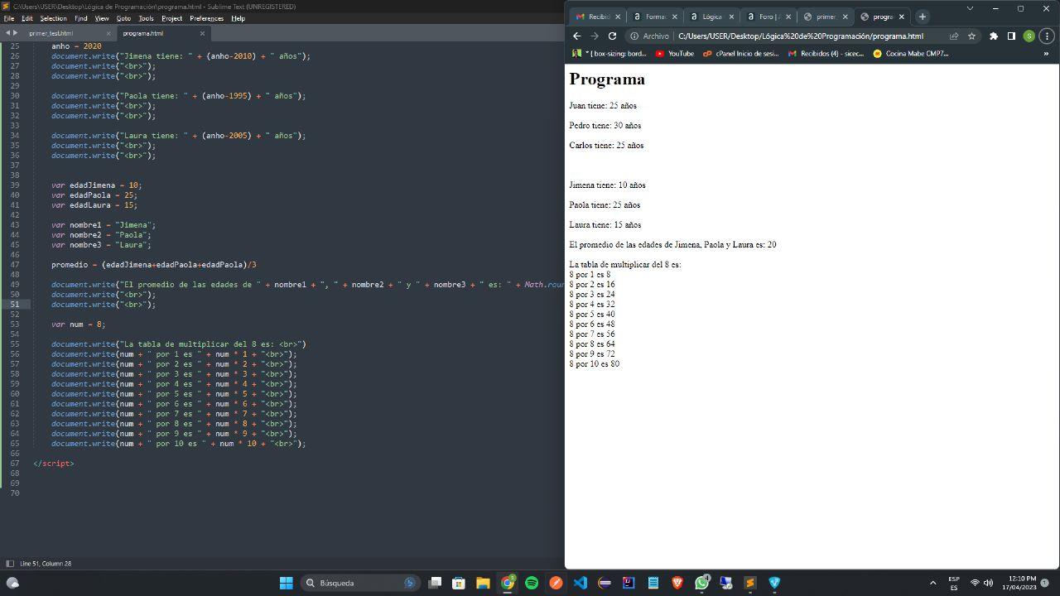
Task: Share this page icon in address bar
Action: point(954,36)
